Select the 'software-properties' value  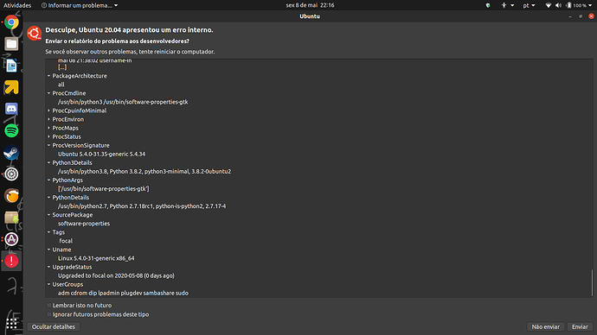pos(84,224)
